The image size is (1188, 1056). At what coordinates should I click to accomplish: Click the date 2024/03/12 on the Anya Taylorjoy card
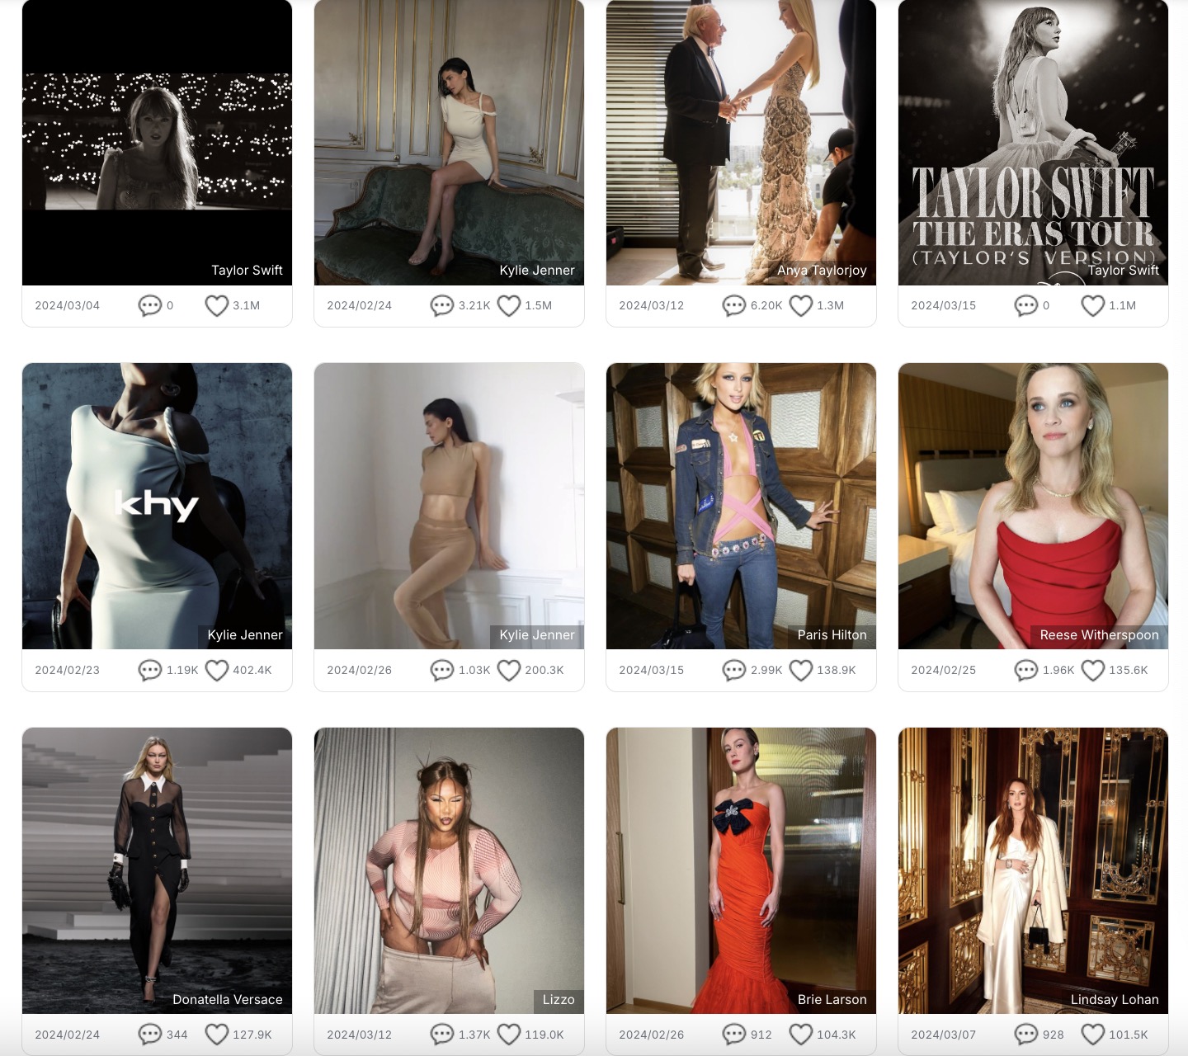click(x=652, y=306)
